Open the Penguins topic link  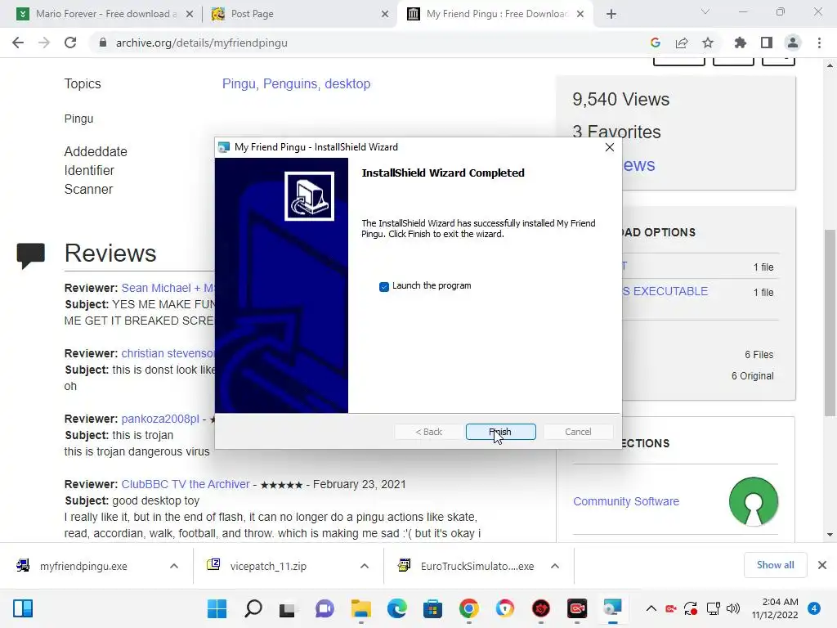[292, 84]
